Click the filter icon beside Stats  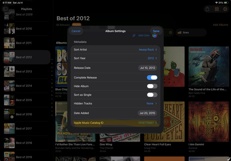coord(170,32)
